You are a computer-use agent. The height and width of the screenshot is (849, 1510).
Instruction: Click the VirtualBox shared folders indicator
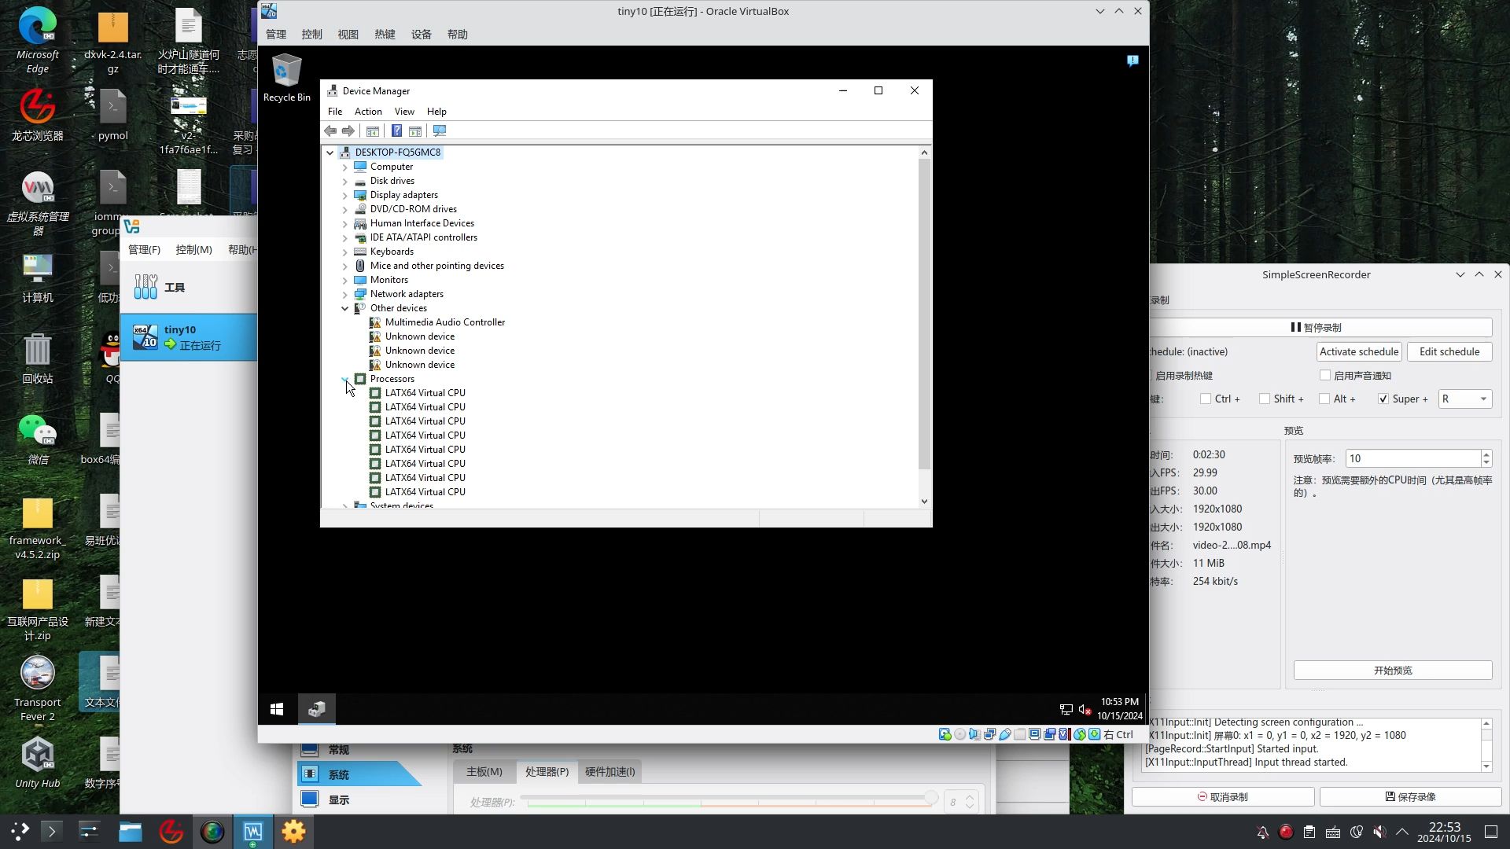click(1020, 735)
